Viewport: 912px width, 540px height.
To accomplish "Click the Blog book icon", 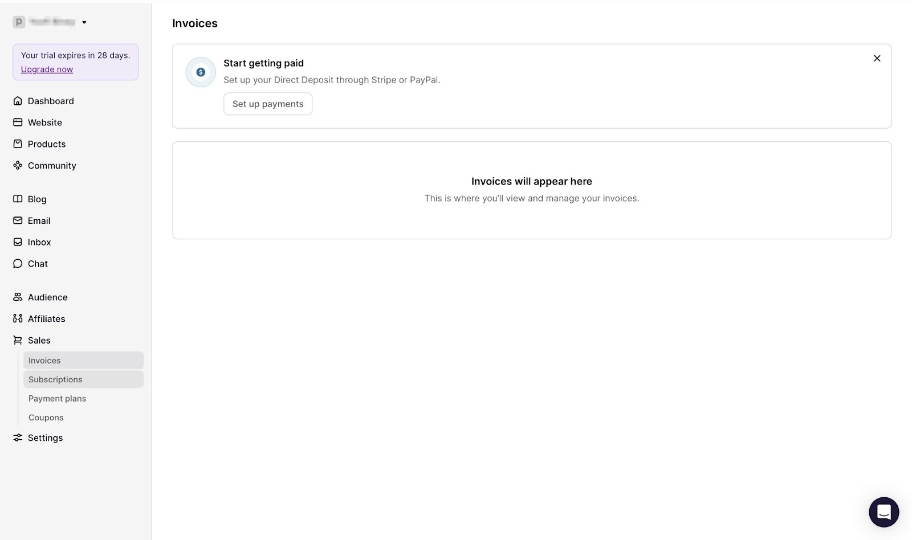I will pyautogui.click(x=18, y=199).
